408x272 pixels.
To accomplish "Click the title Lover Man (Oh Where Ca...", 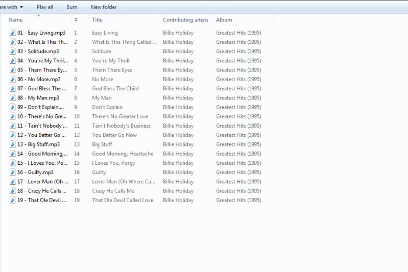I will click(x=124, y=182).
